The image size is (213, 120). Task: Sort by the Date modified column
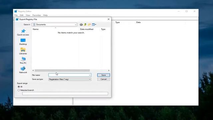[90, 29]
